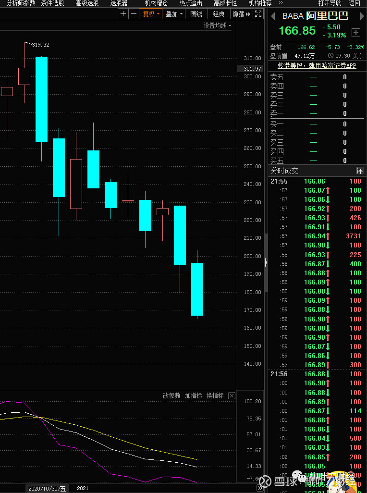This screenshot has height=493, width=367.
Task: Open 高成长性 menu item
Action: (225, 3)
